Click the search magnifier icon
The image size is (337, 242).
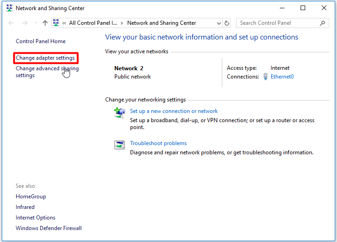click(322, 23)
